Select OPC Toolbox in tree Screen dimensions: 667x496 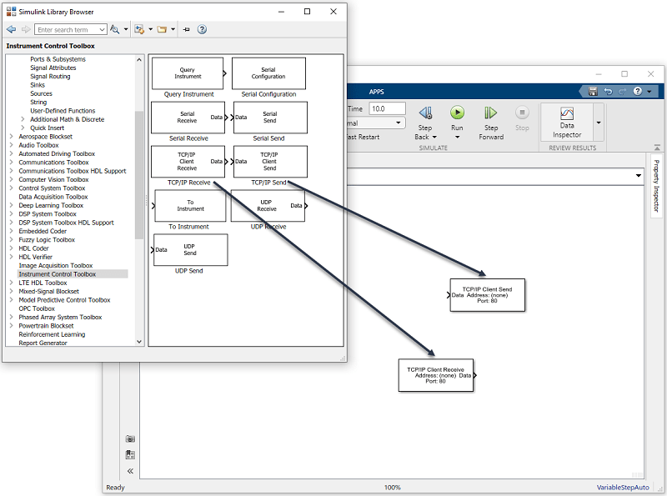(x=37, y=308)
